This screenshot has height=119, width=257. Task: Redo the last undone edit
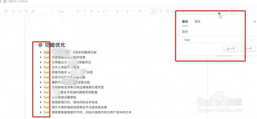point(19,11)
